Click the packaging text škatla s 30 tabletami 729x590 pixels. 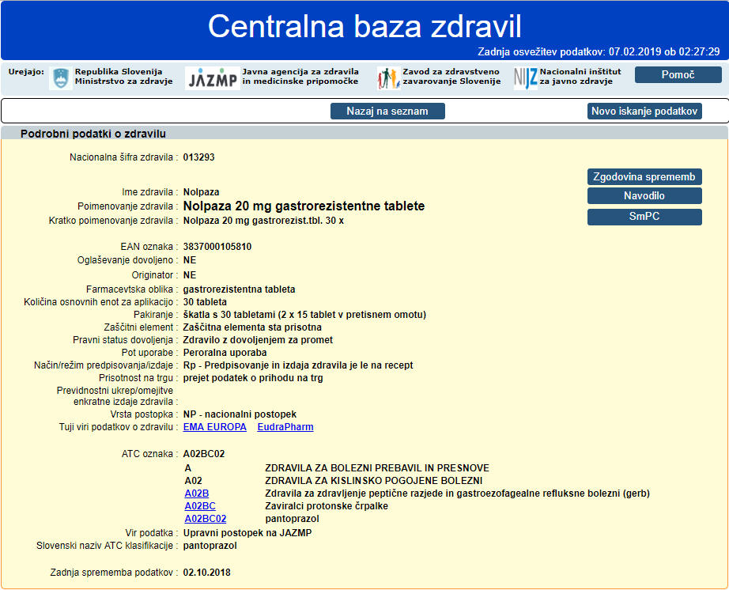pos(304,314)
